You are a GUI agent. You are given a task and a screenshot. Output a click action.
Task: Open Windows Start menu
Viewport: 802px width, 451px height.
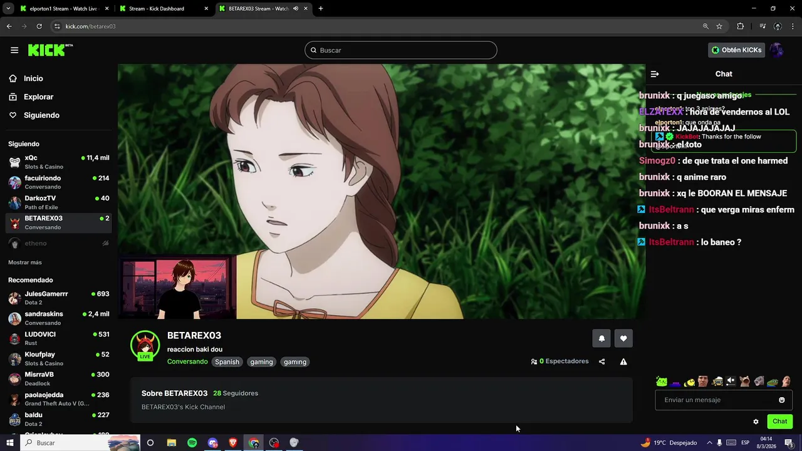9,443
